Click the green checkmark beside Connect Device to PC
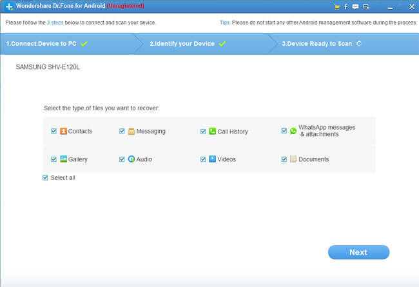This screenshot has height=287, width=419. pyautogui.click(x=84, y=43)
